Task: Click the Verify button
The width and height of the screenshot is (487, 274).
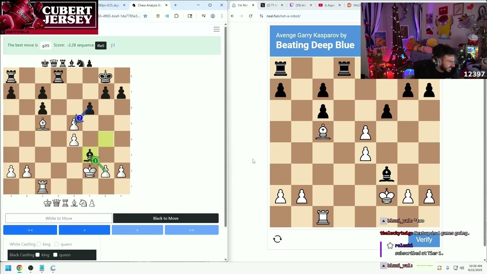Action: tap(424, 240)
